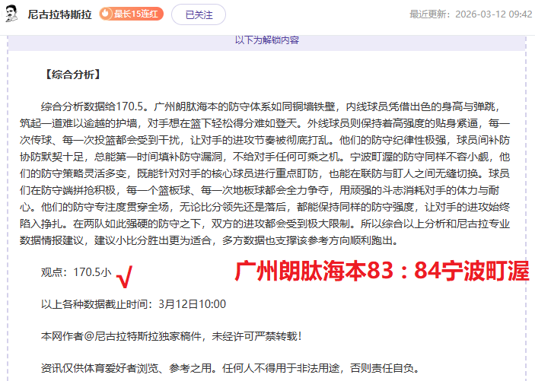Toggle the 已关注 follow button

pos(198,14)
